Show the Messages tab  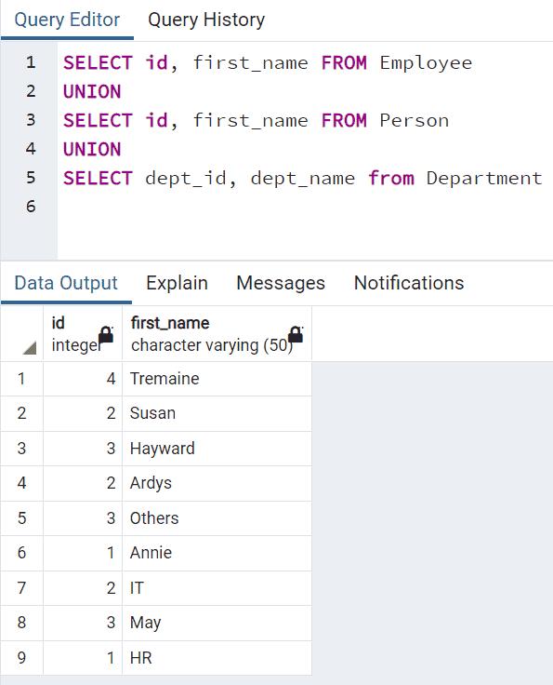pos(281,283)
